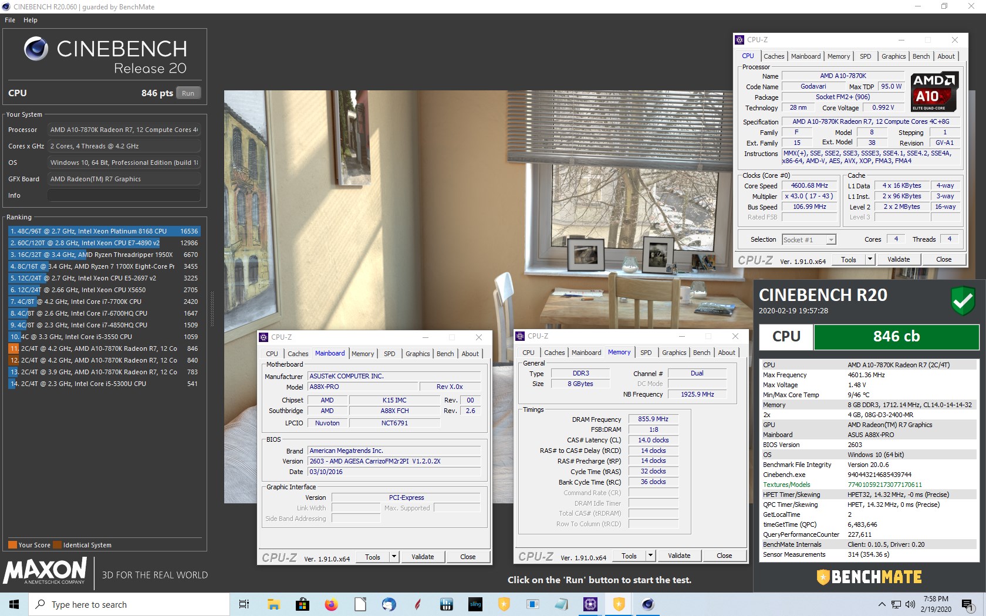Open the volume tray icon
Screen dimensions: 986x616
coord(910,604)
